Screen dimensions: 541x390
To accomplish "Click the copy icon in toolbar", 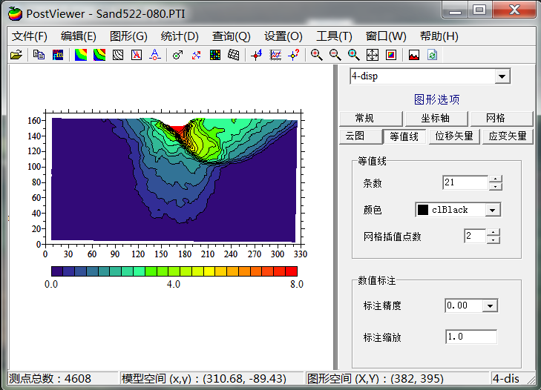I will tap(39, 55).
